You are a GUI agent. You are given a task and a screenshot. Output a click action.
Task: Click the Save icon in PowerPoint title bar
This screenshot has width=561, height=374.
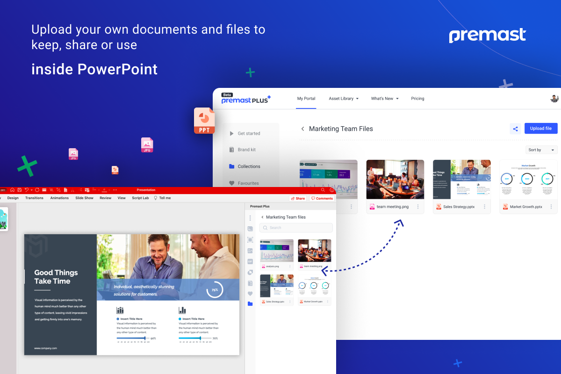pyautogui.click(x=19, y=190)
